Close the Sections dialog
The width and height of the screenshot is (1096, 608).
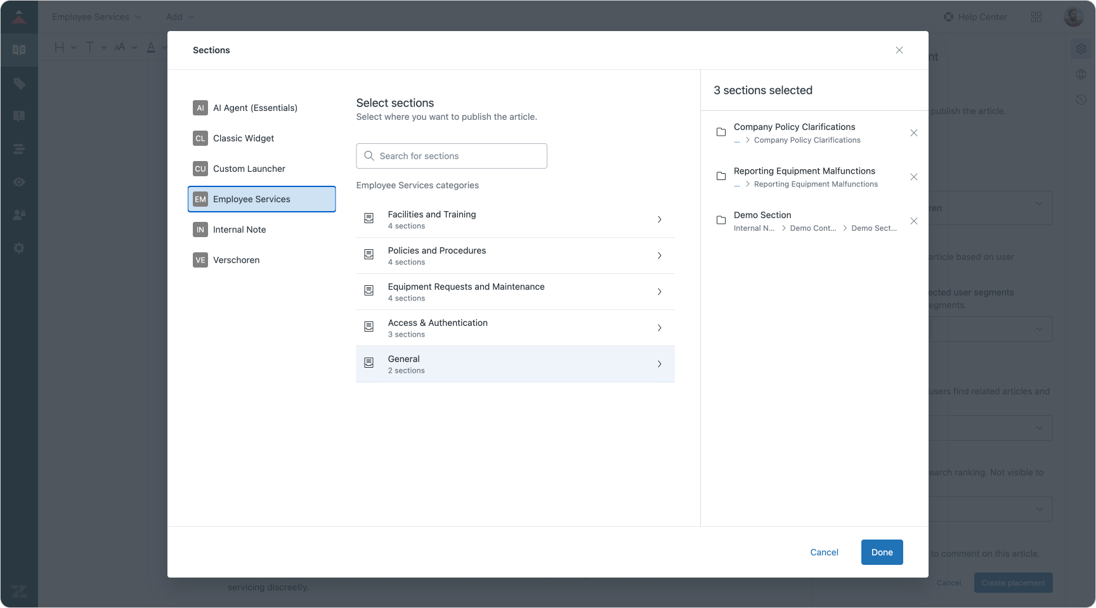pyautogui.click(x=899, y=50)
